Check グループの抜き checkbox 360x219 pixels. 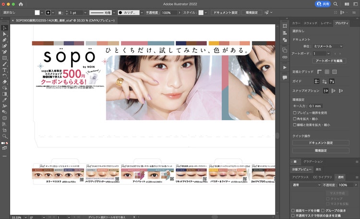[323, 210]
